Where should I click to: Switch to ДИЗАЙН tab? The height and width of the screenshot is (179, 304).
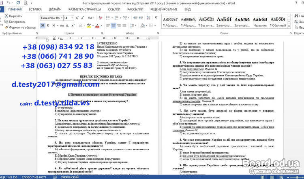pos(55,9)
